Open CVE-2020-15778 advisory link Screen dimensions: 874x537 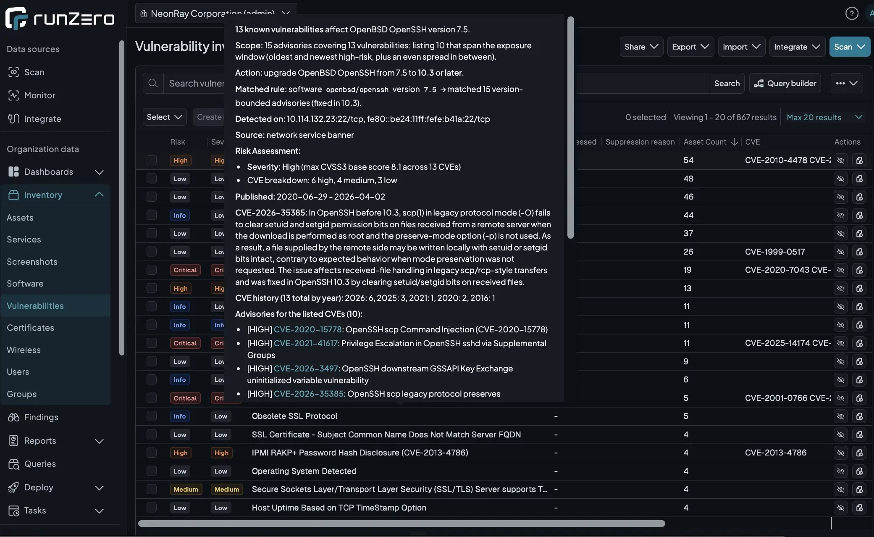pos(308,329)
